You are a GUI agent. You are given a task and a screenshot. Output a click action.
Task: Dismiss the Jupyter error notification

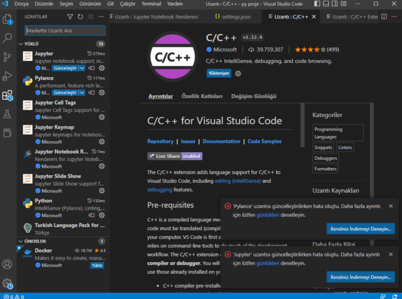click(391, 255)
